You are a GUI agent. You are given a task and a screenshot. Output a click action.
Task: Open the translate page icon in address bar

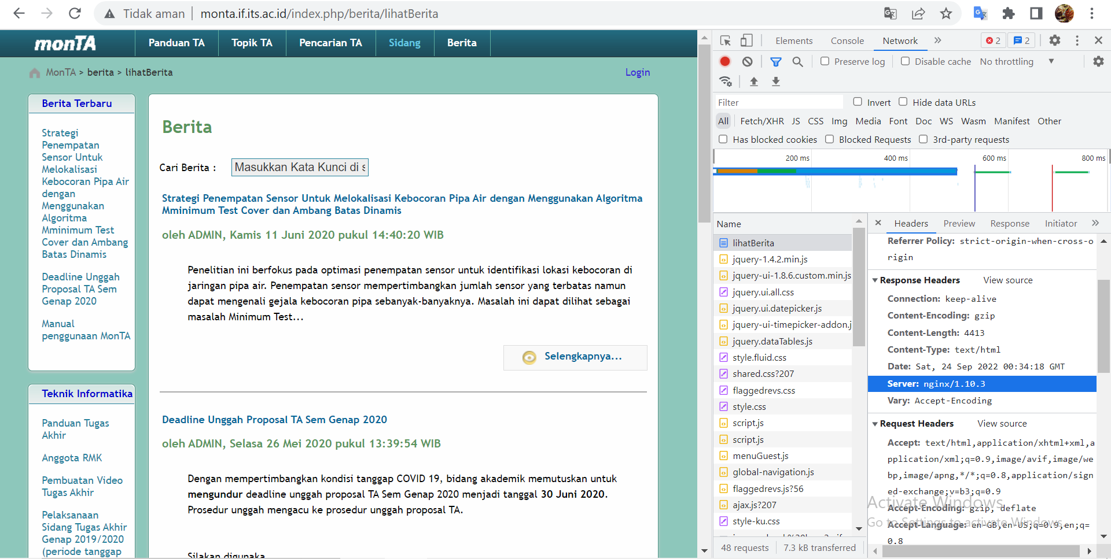click(x=891, y=13)
